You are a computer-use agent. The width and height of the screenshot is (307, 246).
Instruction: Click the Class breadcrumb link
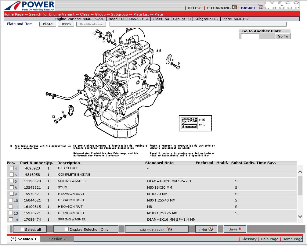(x=85, y=14)
